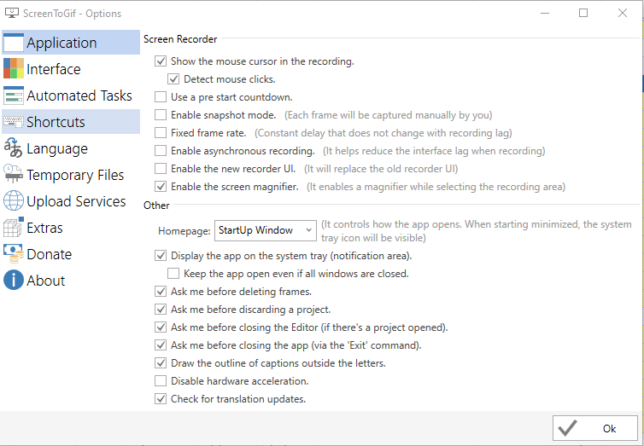Click the Upload Services globe icon
Viewport: 644px width, 446px height.
(x=14, y=201)
